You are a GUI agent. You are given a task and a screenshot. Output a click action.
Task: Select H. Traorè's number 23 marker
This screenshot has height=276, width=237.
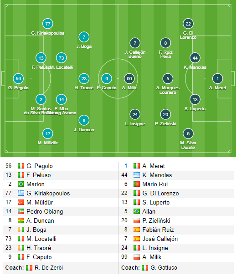click(x=84, y=78)
